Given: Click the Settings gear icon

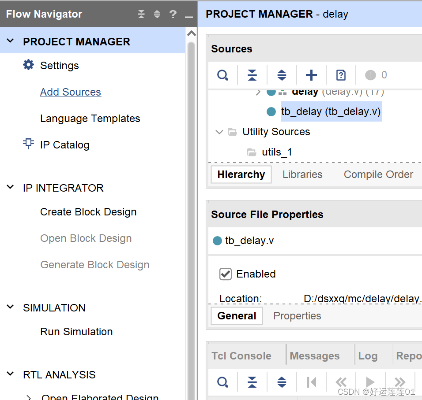Looking at the screenshot, I should pyautogui.click(x=28, y=65).
